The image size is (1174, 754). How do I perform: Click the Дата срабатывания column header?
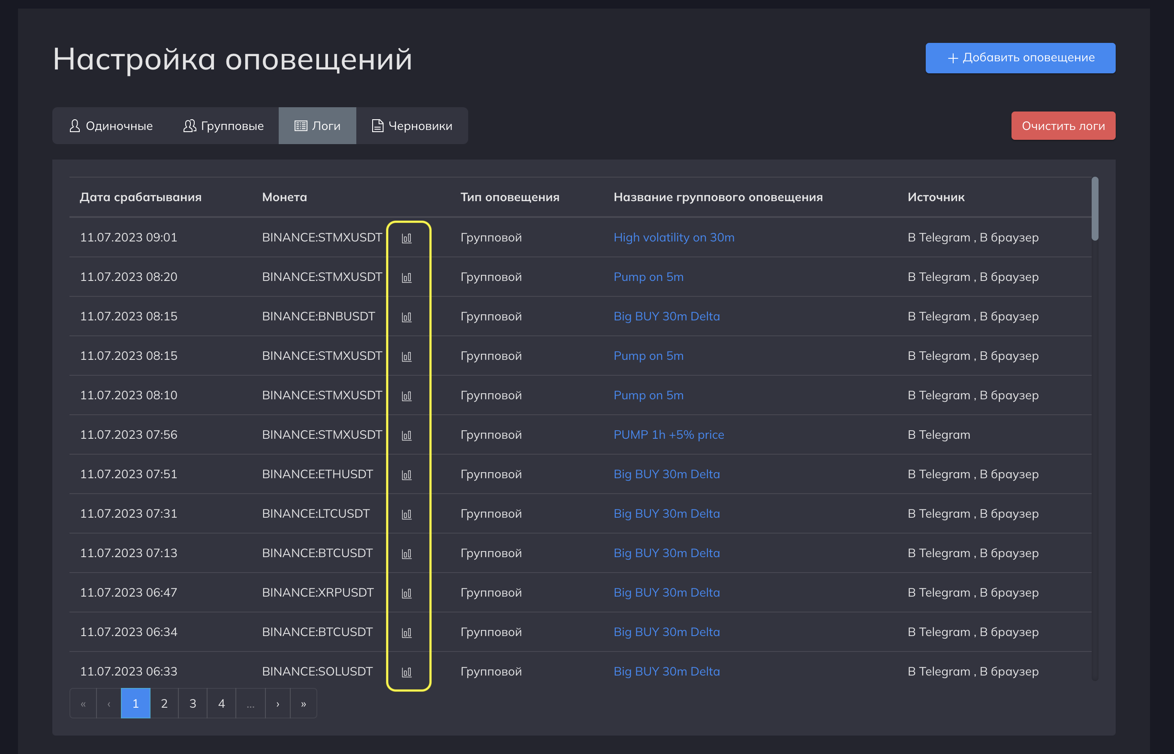pyautogui.click(x=141, y=197)
